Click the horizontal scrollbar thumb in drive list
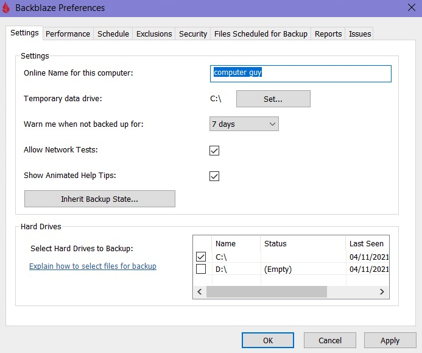 click(x=267, y=292)
